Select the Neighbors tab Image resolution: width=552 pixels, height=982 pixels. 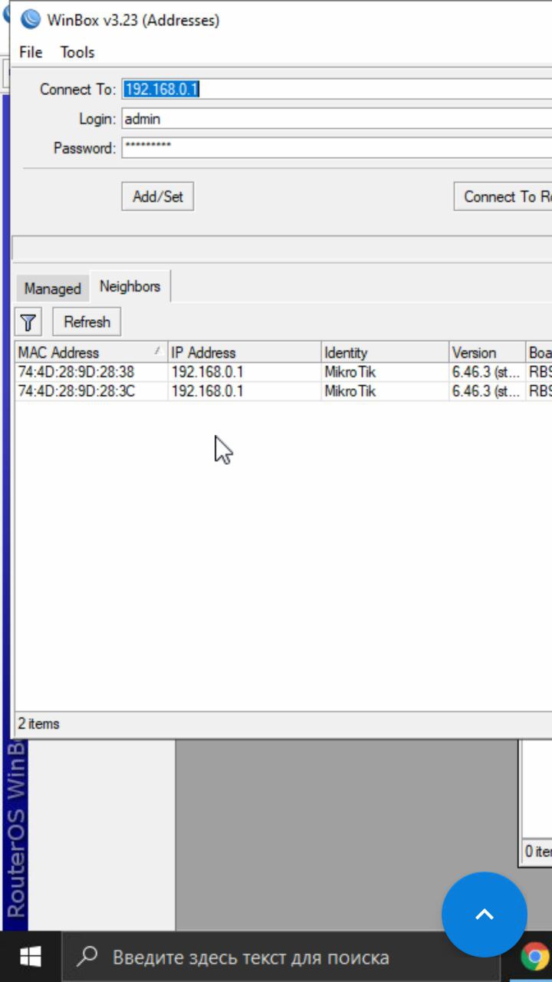(x=130, y=286)
